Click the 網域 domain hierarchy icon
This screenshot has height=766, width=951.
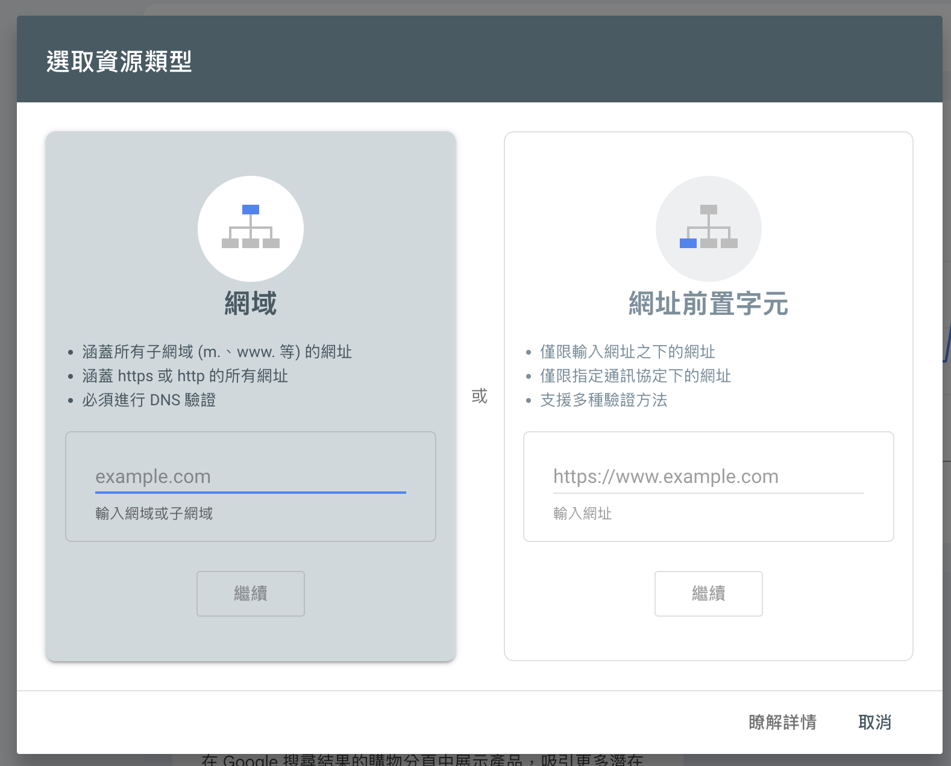click(x=250, y=228)
